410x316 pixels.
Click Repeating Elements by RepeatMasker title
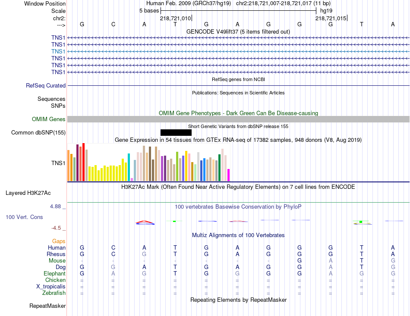(x=239, y=300)
